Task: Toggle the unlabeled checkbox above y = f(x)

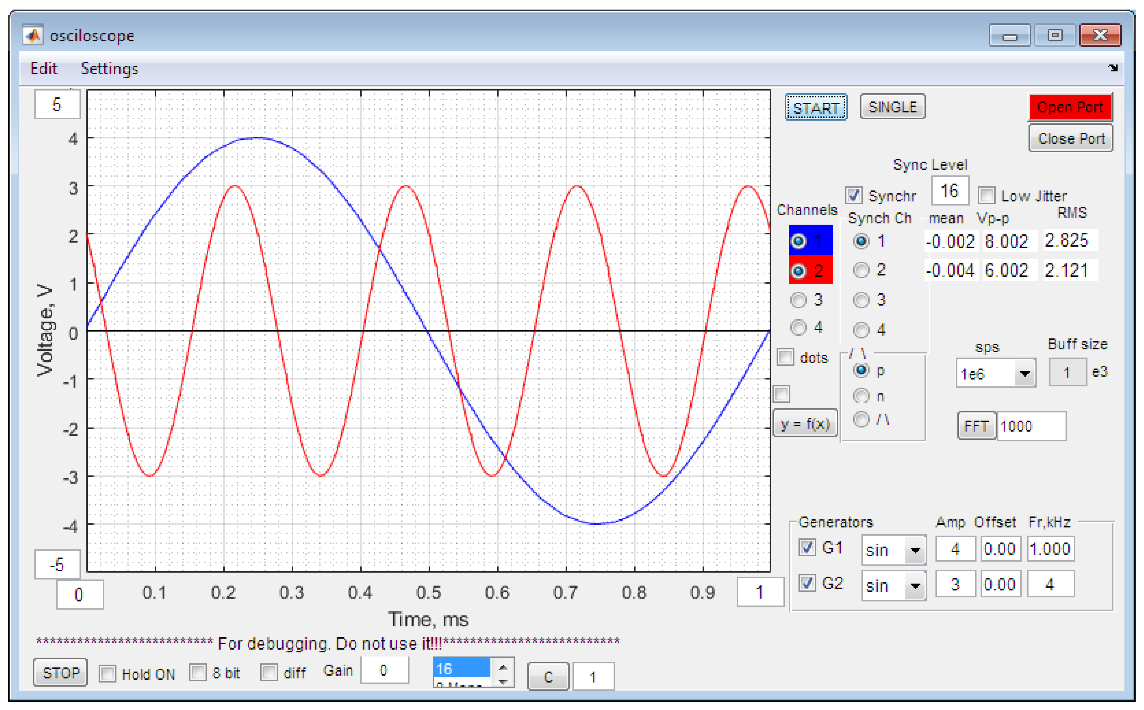Action: coord(782,394)
